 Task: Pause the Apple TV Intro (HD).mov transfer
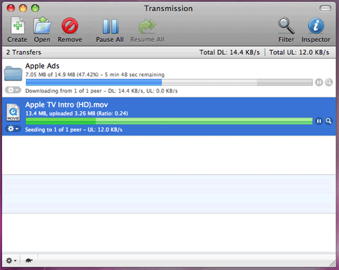click(319, 121)
